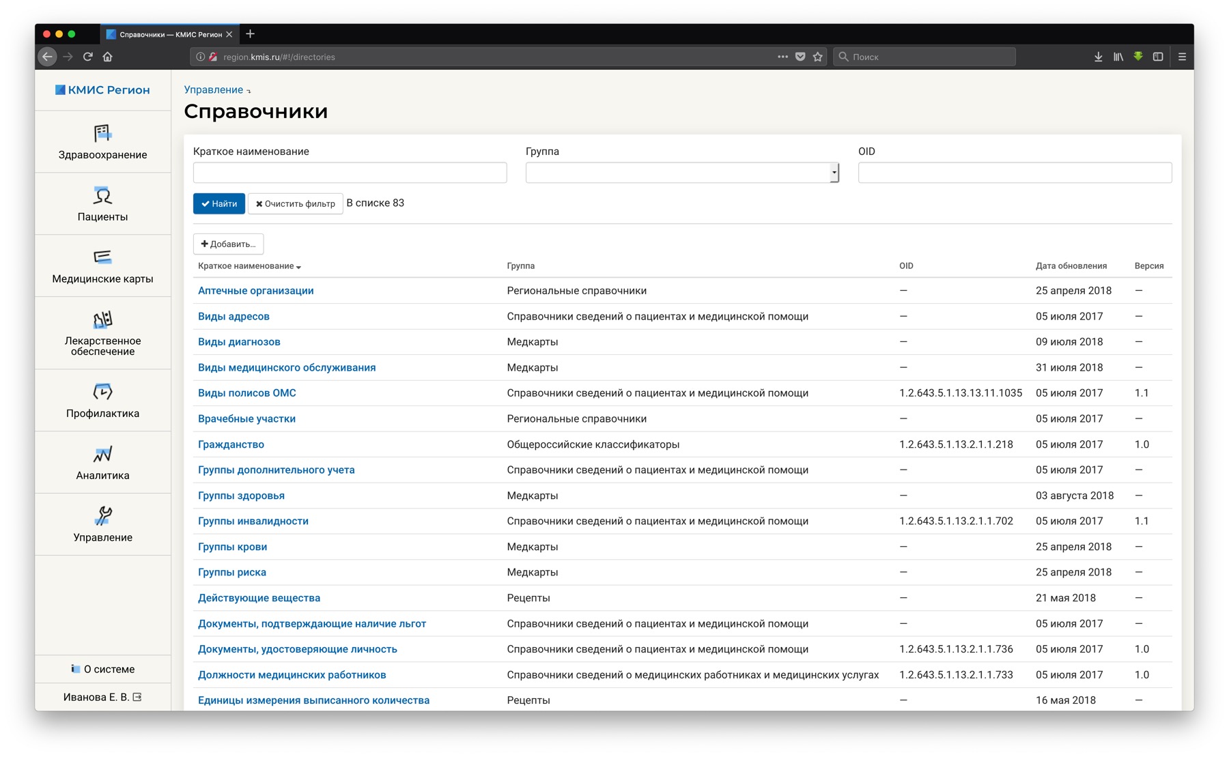Open the Медицинские карты sidebar icon
This screenshot has width=1229, height=757.
(x=102, y=257)
